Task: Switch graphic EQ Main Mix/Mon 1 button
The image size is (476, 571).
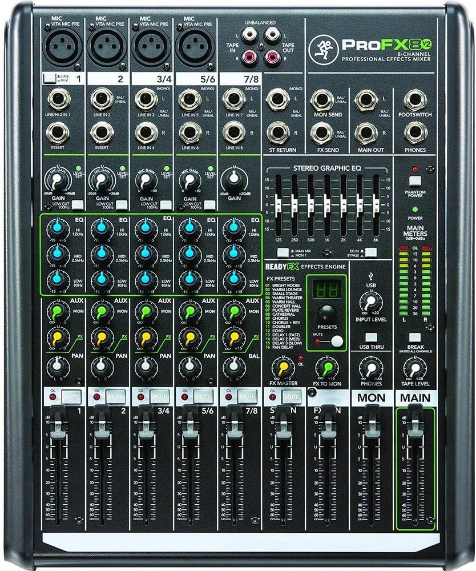Action: coord(283,252)
